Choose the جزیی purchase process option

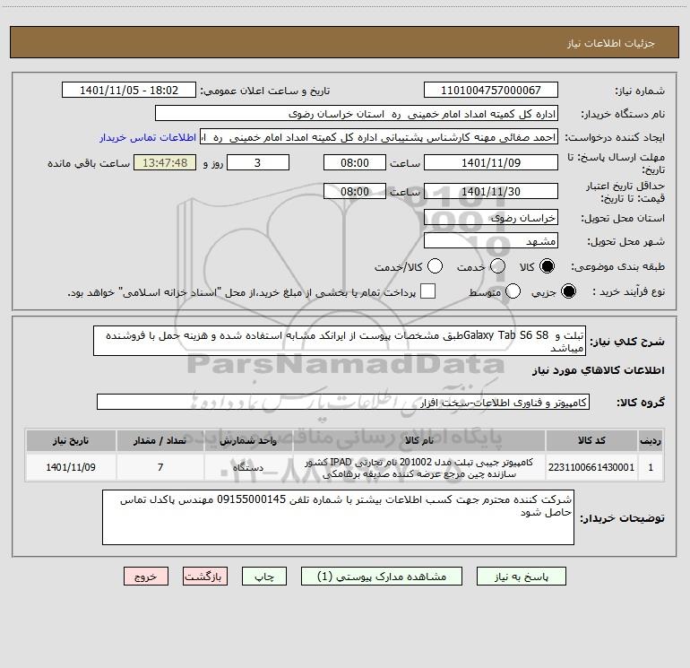[x=568, y=291]
